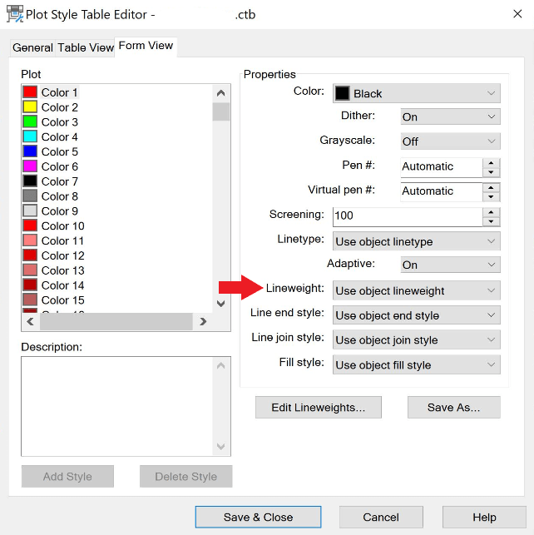Close the Plot Style Table Editor window
Viewport: 534px width, 535px height.
(517, 14)
